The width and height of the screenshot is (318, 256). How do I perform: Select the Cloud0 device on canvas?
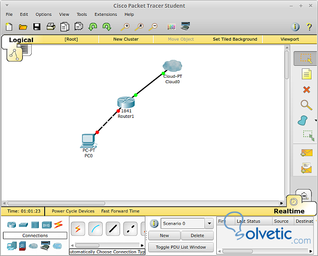[172, 66]
